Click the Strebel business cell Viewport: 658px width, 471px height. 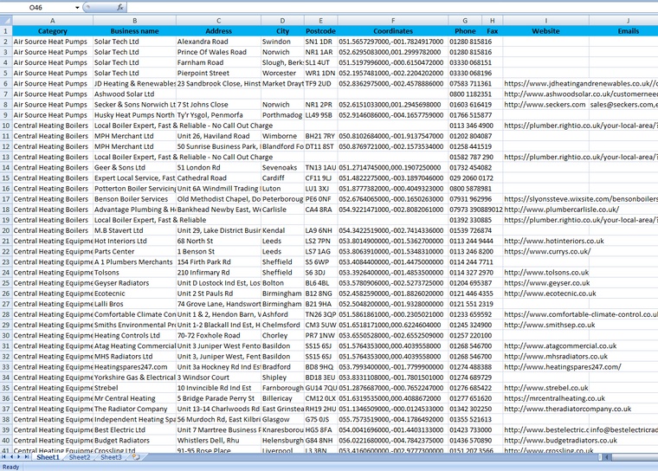tap(135, 388)
